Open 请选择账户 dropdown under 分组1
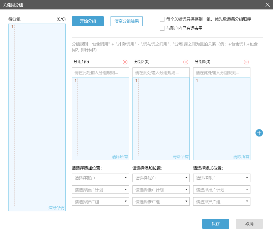Screen dimensions: 273x241 tap(100, 178)
